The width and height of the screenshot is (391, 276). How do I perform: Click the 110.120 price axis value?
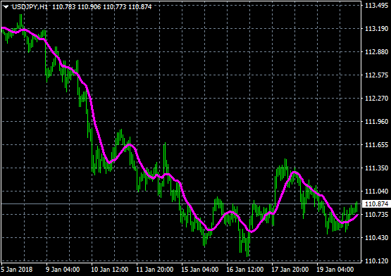(376, 261)
